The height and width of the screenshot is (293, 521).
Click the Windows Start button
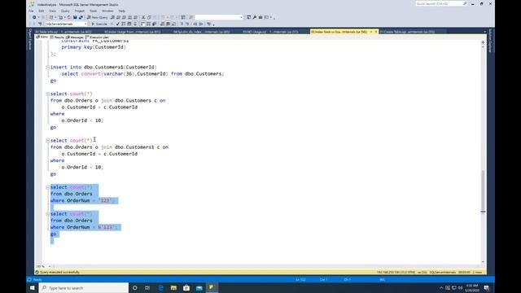click(33, 287)
